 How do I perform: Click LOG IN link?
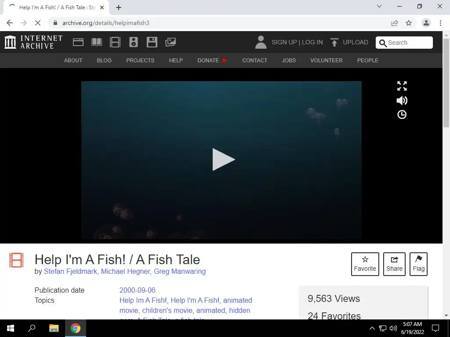[312, 42]
